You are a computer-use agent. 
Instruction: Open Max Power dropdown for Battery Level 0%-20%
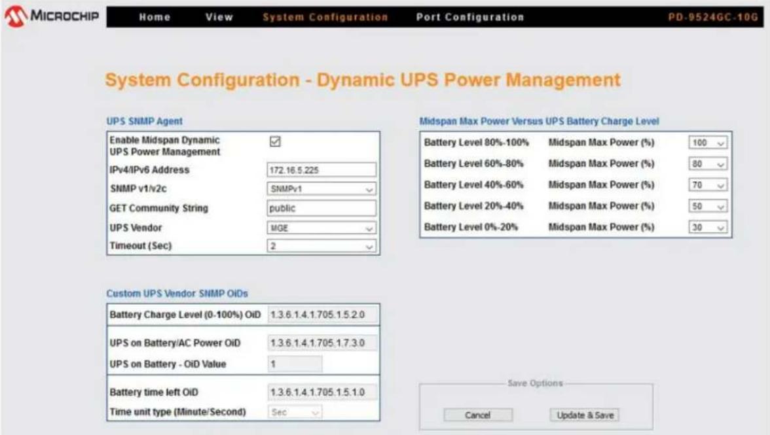[x=708, y=227]
